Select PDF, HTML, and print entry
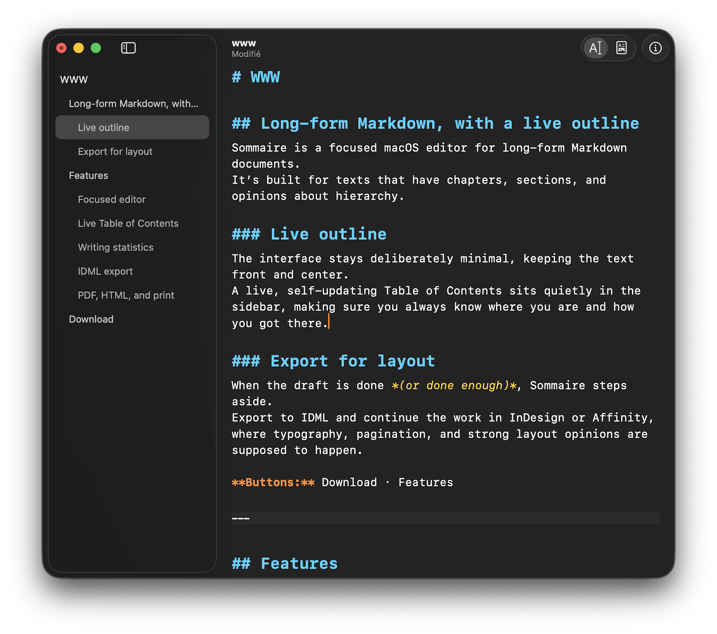Image resolution: width=717 pixels, height=634 pixels. click(x=126, y=295)
